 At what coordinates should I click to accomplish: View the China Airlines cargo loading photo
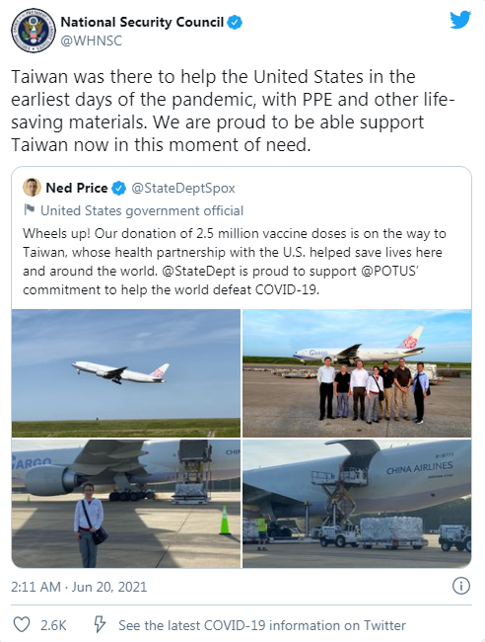[x=357, y=504]
